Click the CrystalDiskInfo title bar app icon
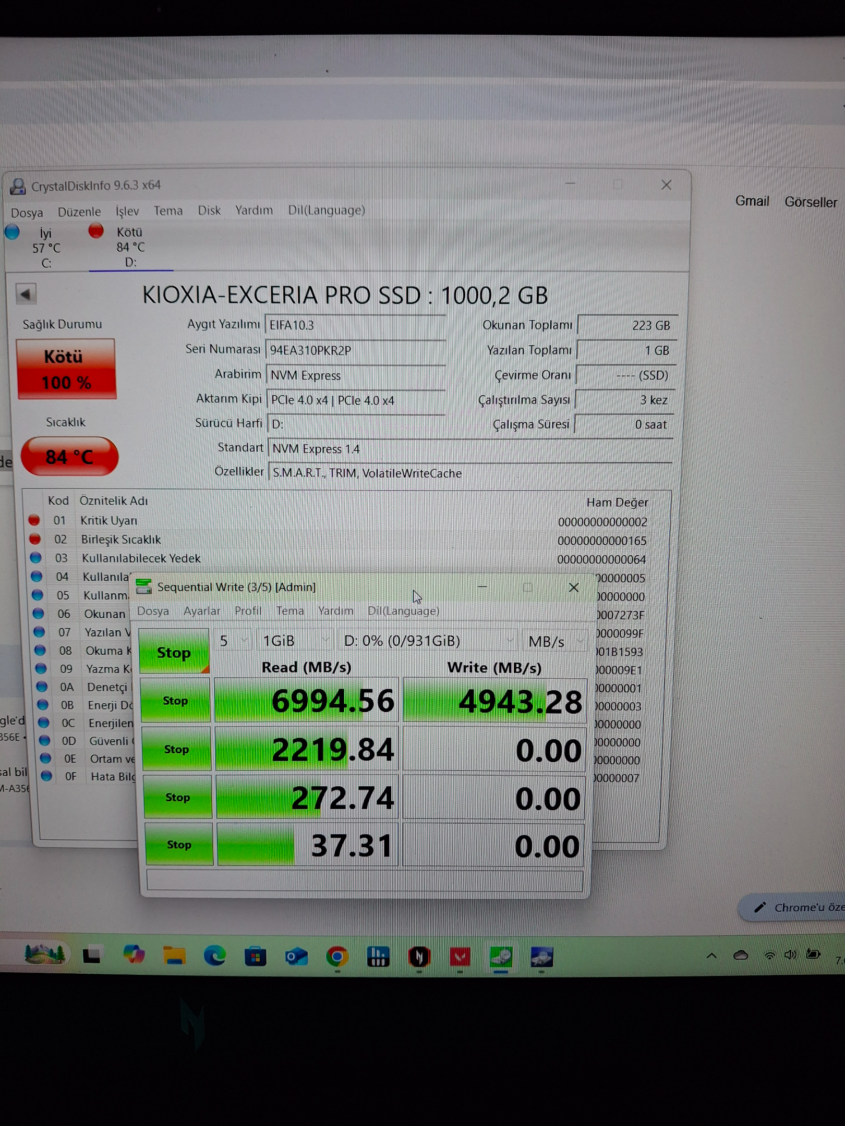845x1126 pixels. [18, 186]
